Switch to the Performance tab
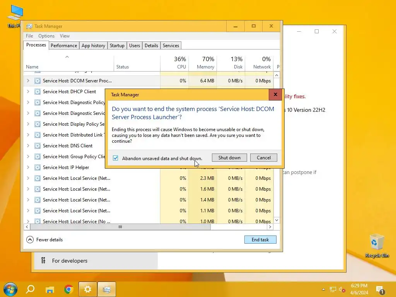The height and width of the screenshot is (297, 396). coord(64,46)
